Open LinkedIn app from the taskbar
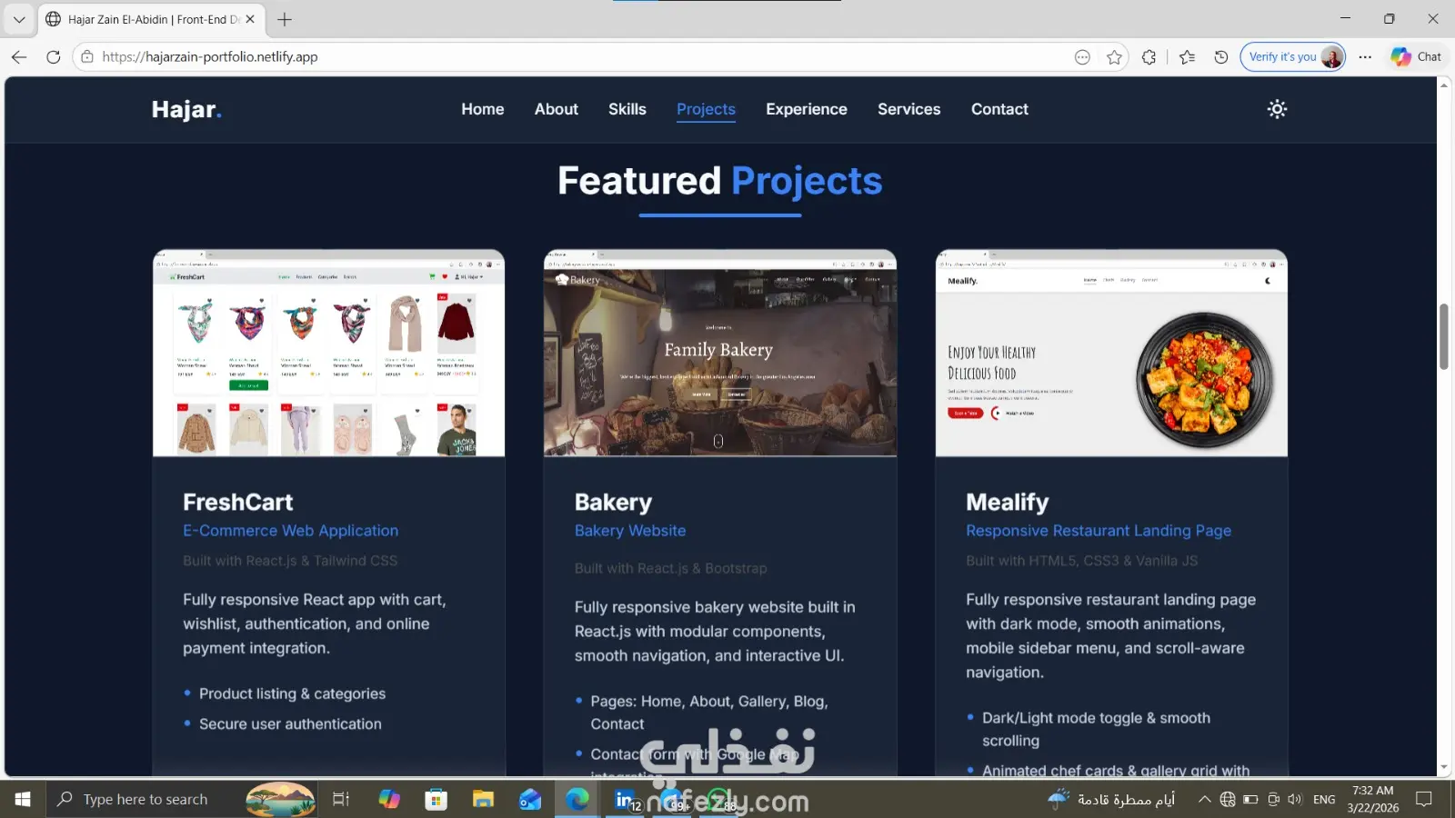Viewport: 1455px width, 818px height. [x=626, y=799]
